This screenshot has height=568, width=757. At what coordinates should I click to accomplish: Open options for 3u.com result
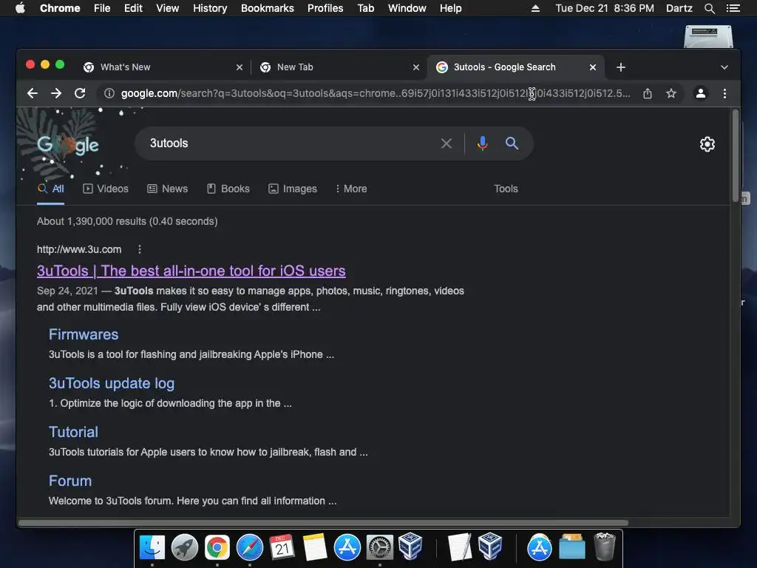(140, 249)
